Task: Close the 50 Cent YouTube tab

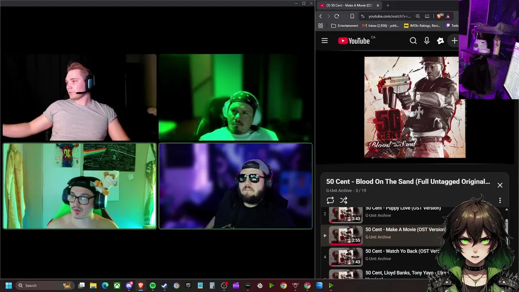Action: (378, 5)
